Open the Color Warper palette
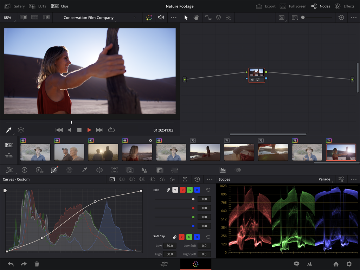 pyautogui.click(x=70, y=170)
